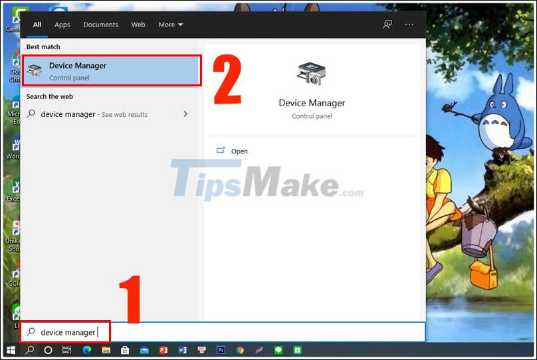Screen dimensions: 537x360
Task: Launch Word from taskbar
Action: tap(183, 350)
